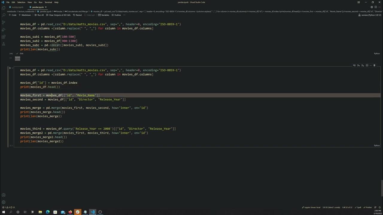
Task: Open the Terminal menu
Action: click(x=48, y=2)
